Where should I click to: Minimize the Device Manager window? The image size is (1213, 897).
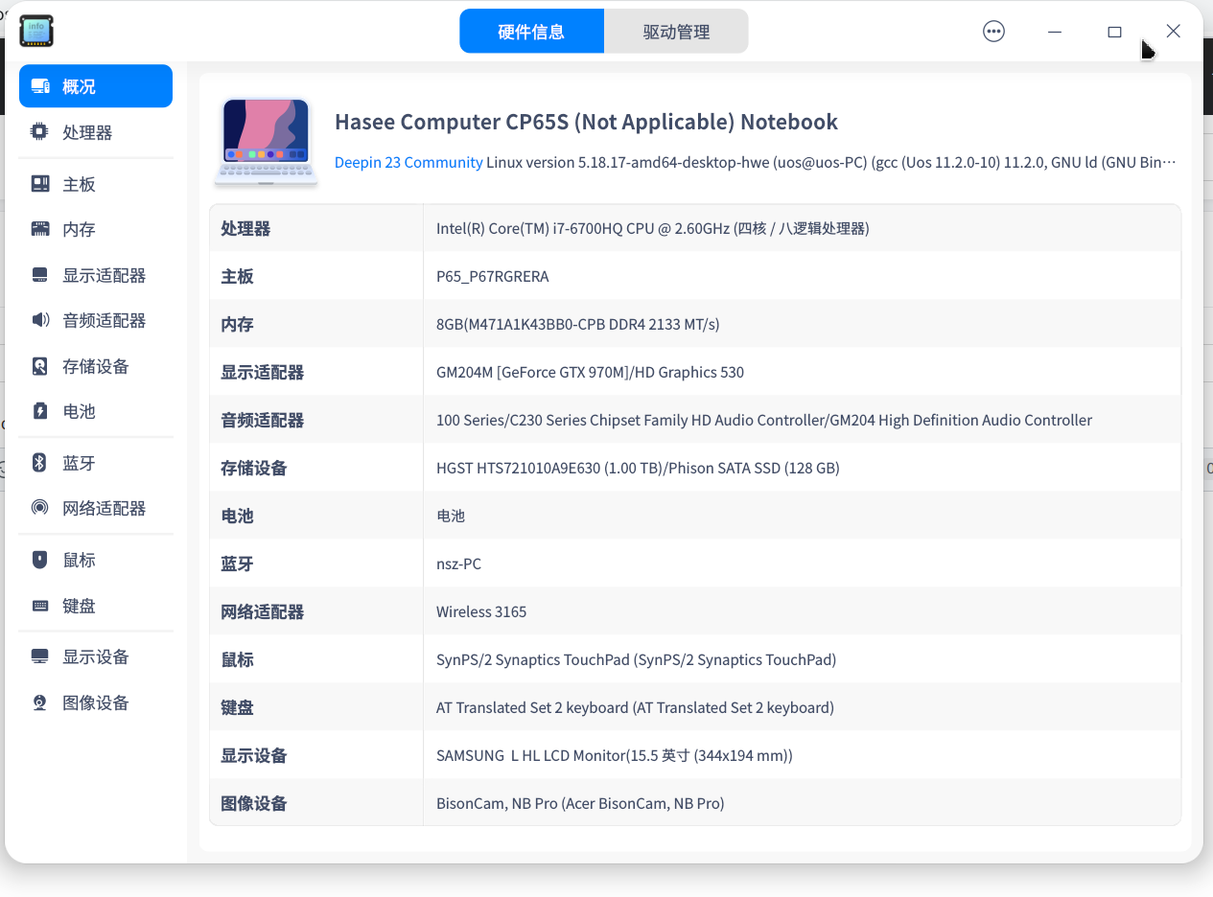(1055, 32)
